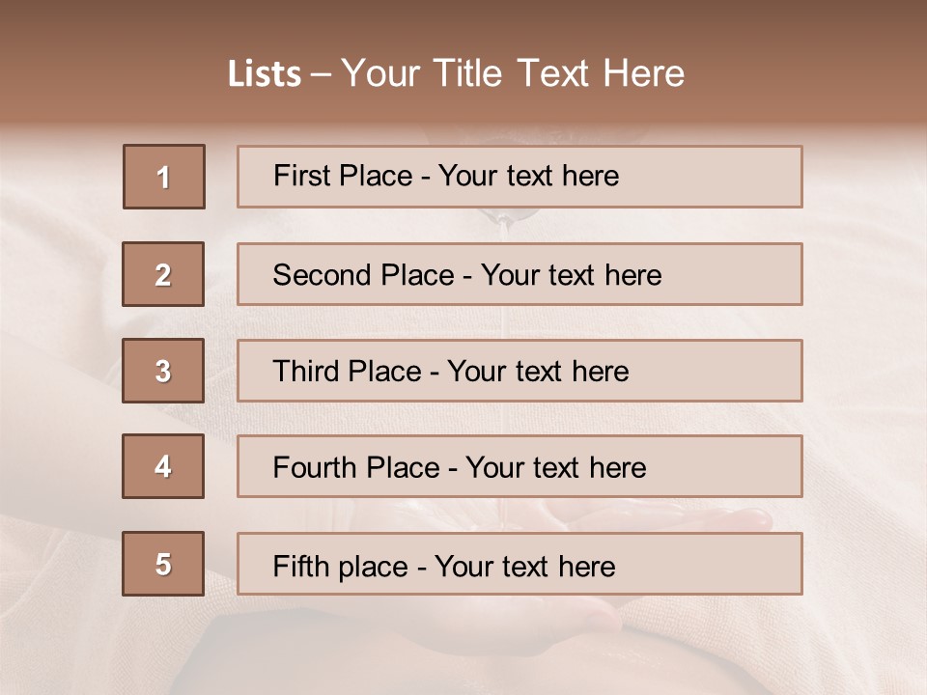Click the number 5 box
This screenshot has width=927, height=695.
tap(163, 563)
